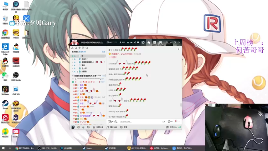The image size is (268, 151).
Task: Click the join mic queue button
Action: point(98,127)
